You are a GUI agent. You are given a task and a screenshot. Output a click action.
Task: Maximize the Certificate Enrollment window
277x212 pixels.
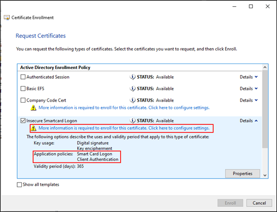click(x=251, y=7)
